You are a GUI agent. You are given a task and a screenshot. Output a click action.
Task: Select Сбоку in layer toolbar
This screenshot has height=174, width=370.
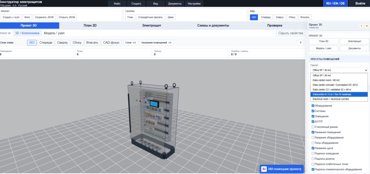click(77, 43)
